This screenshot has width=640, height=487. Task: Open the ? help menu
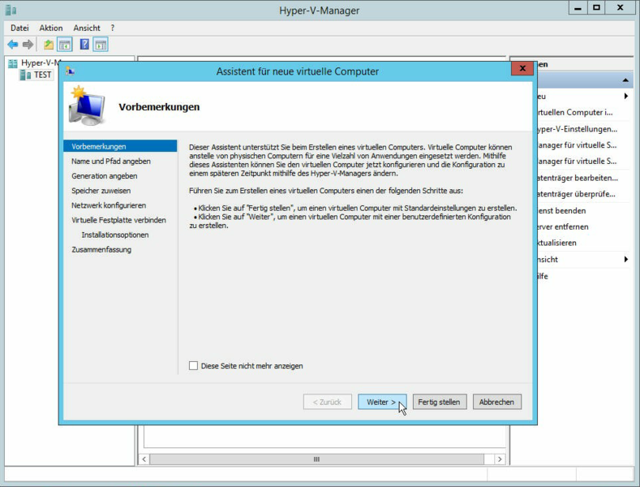(x=112, y=28)
